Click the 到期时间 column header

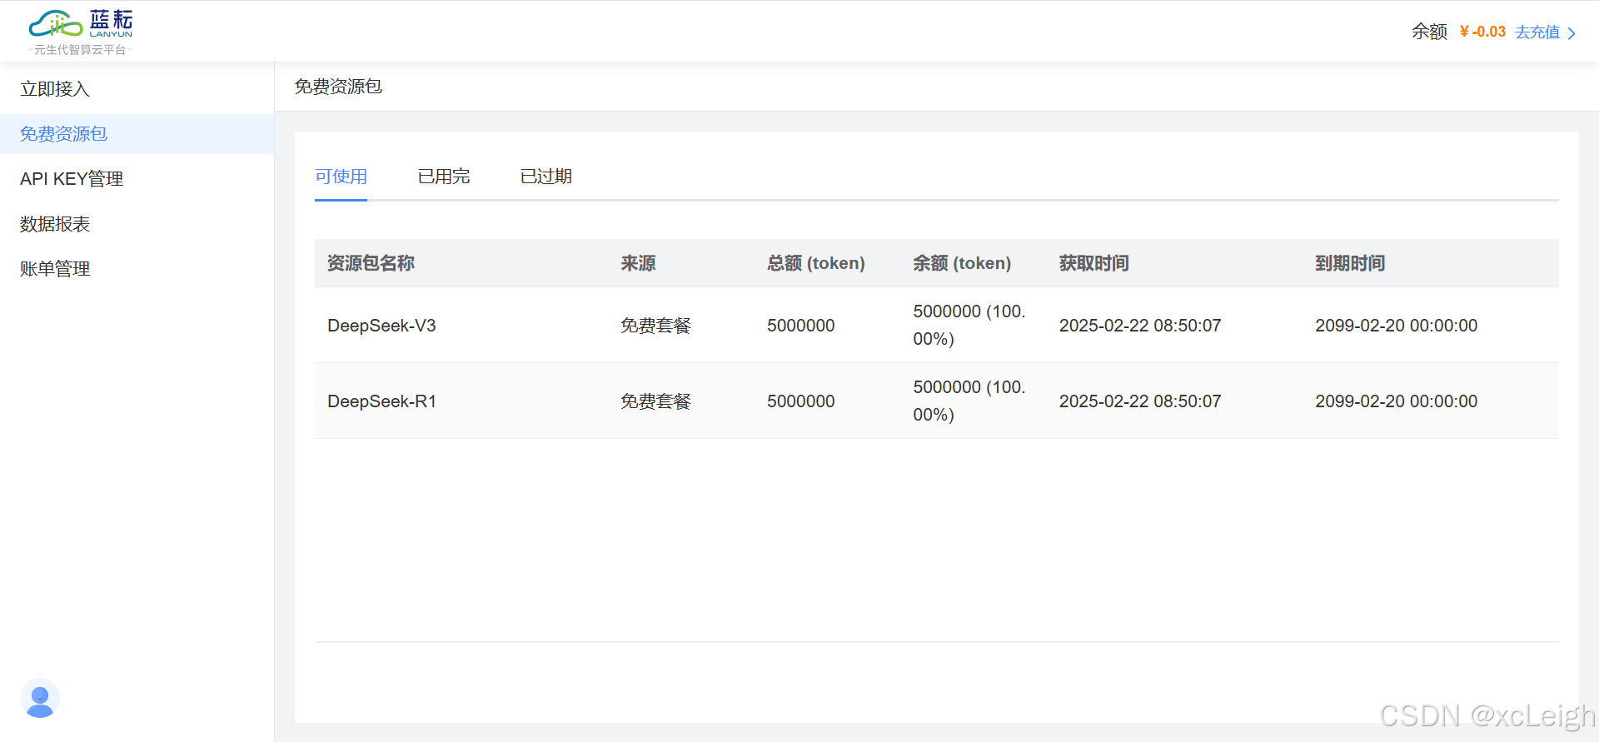click(x=1350, y=263)
